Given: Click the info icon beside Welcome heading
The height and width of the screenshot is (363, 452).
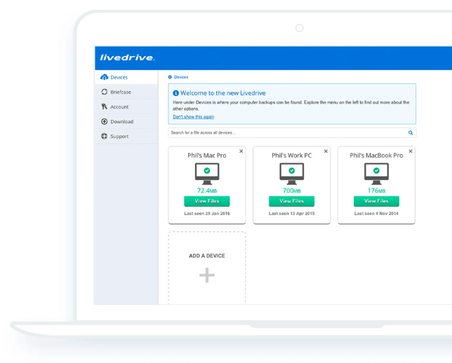Looking at the screenshot, I should point(175,93).
